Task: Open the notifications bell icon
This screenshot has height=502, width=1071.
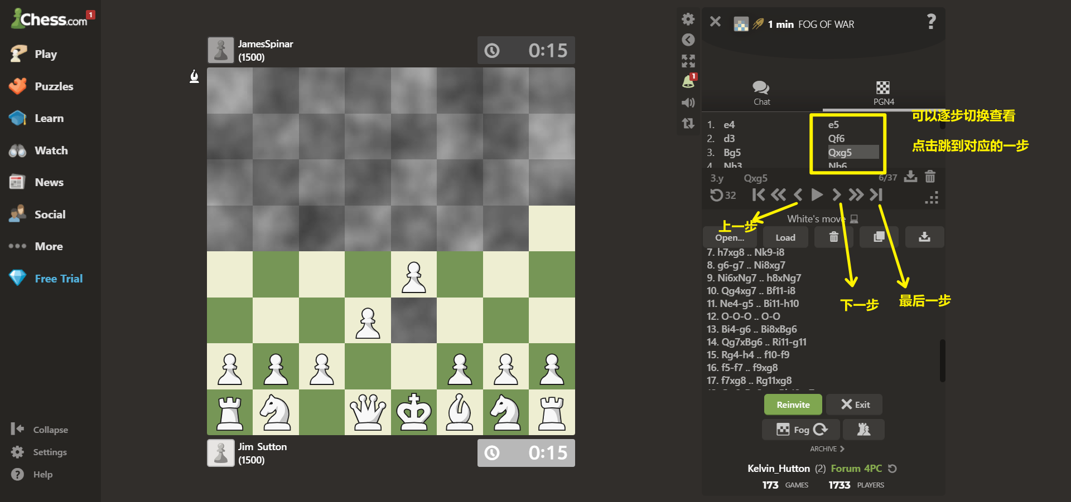Action: point(688,81)
